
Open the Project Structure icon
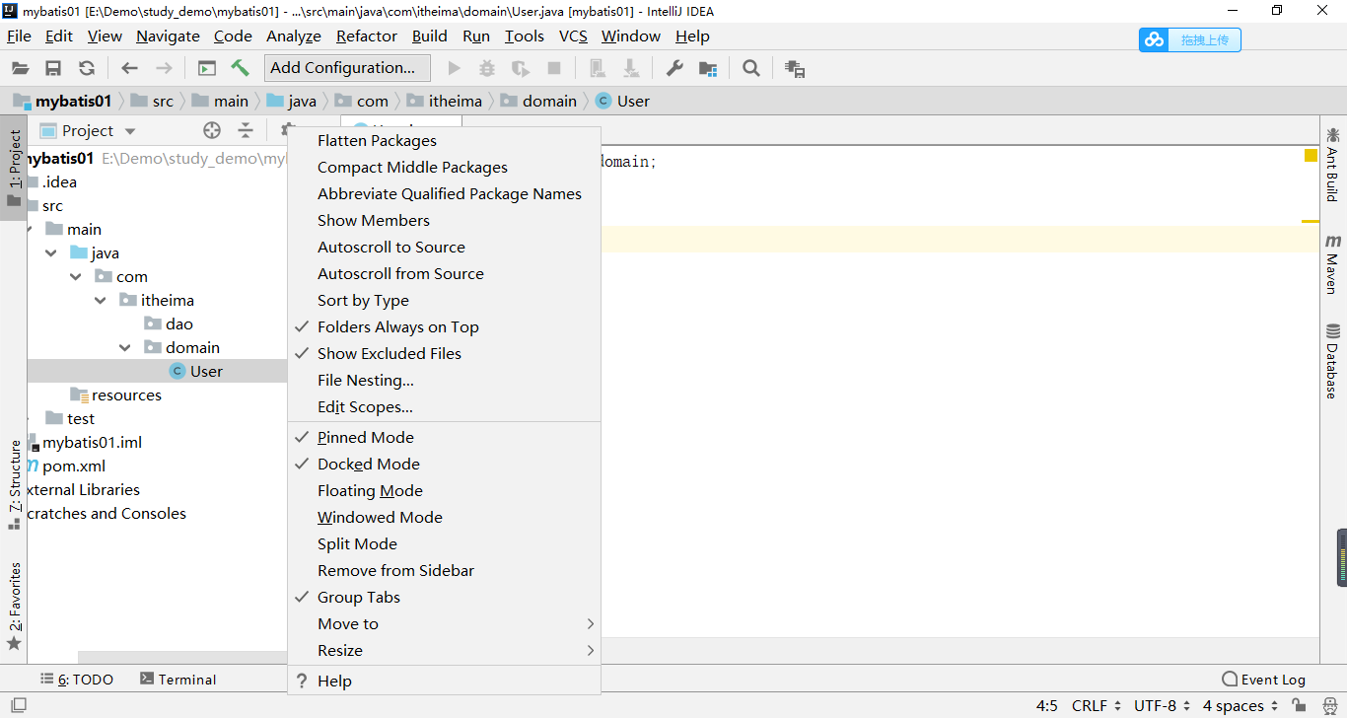[708, 68]
